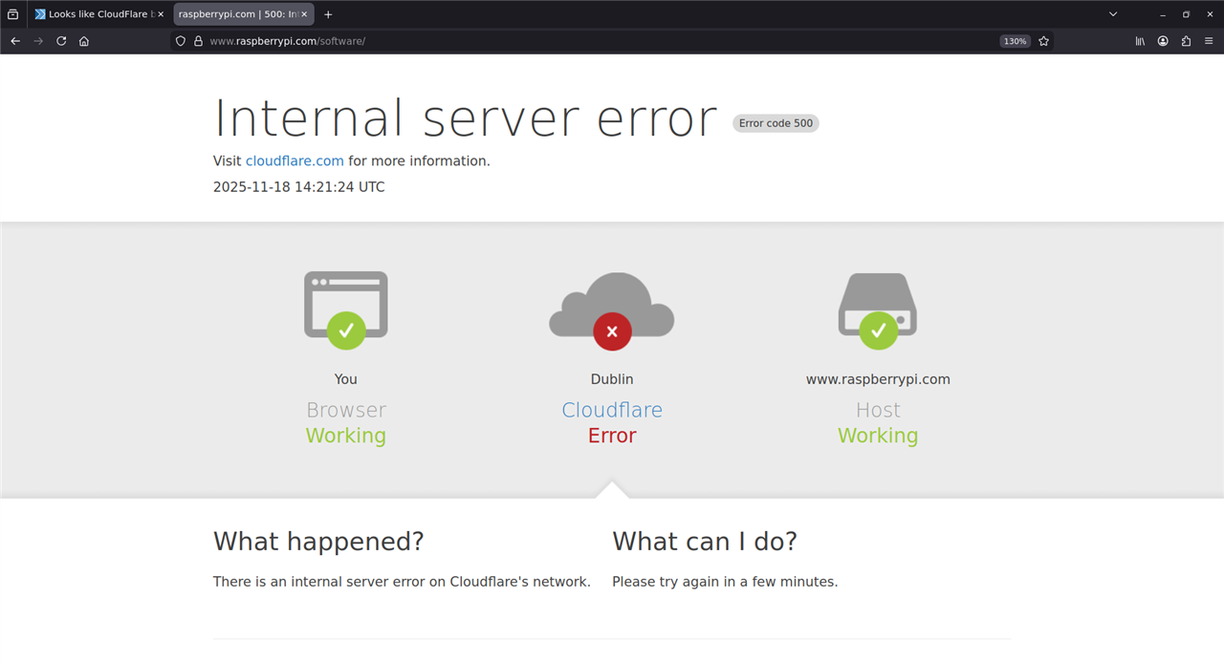Open the hamburger application menu
The height and width of the screenshot is (662, 1224).
[1209, 41]
